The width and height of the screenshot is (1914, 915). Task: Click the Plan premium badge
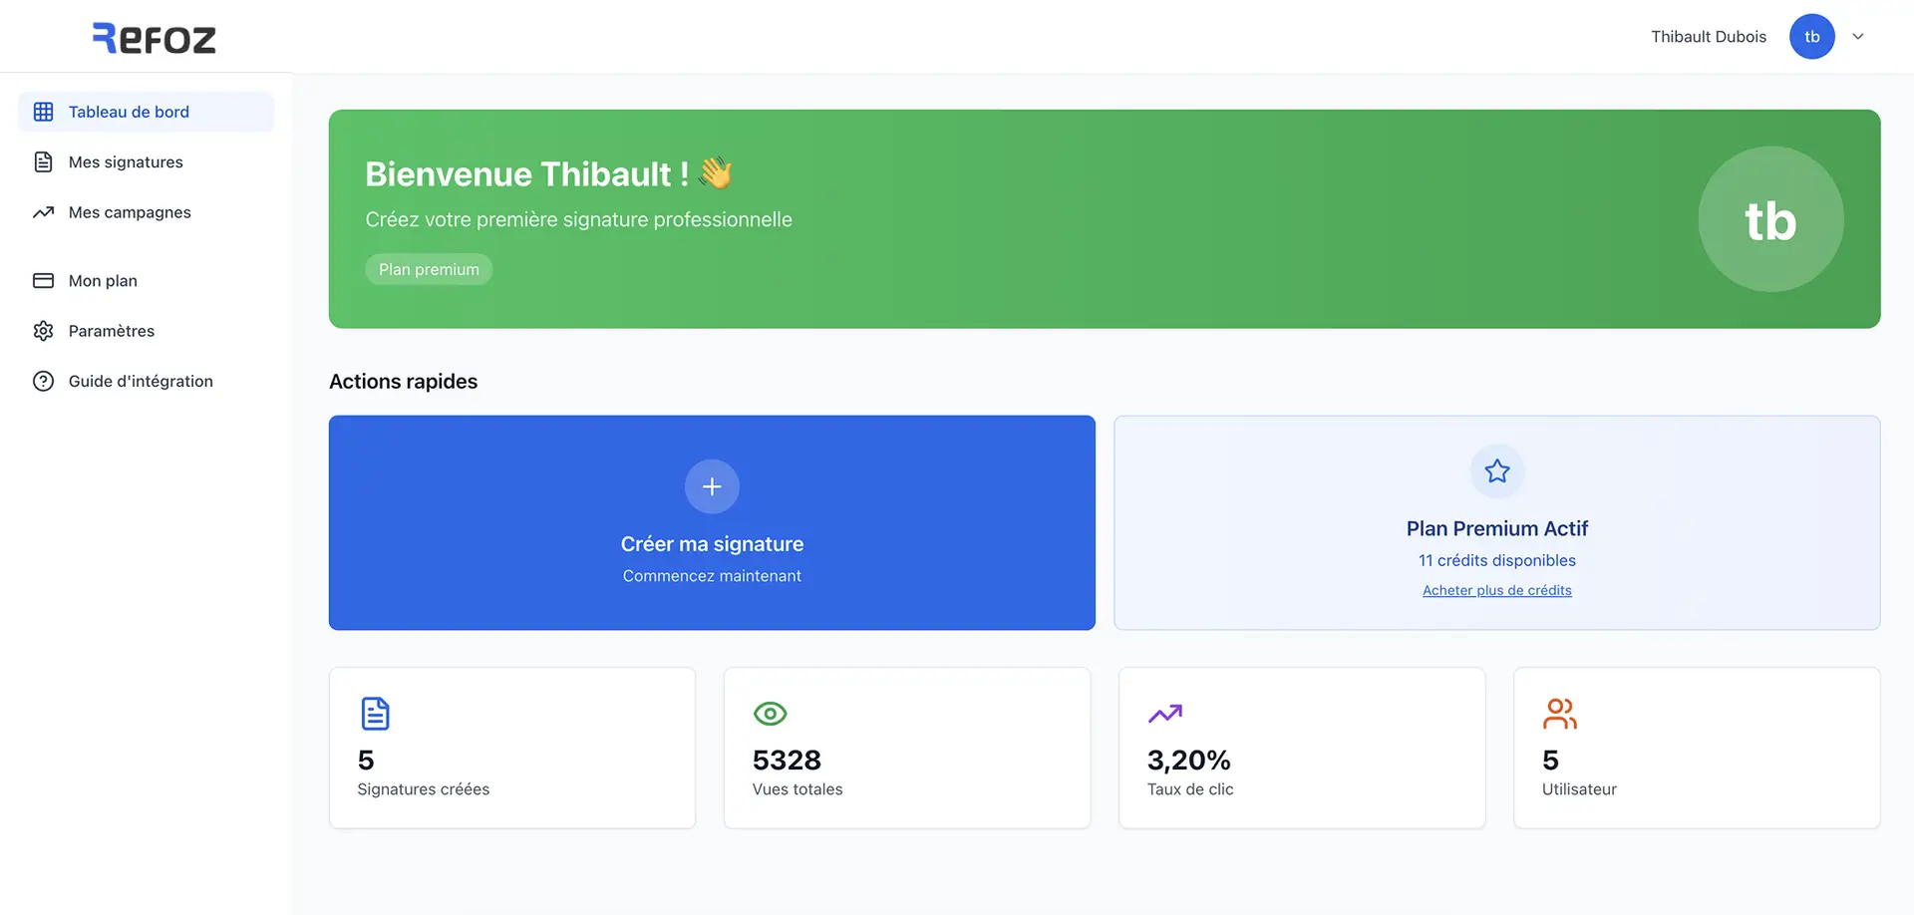click(429, 270)
